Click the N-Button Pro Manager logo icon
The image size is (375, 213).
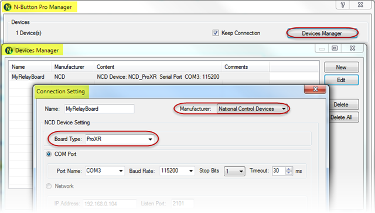8,7
